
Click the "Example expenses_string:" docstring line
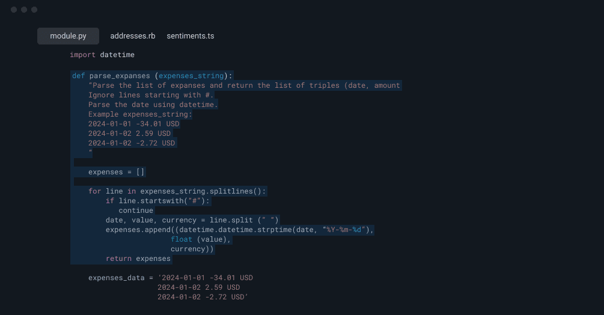pyautogui.click(x=140, y=114)
